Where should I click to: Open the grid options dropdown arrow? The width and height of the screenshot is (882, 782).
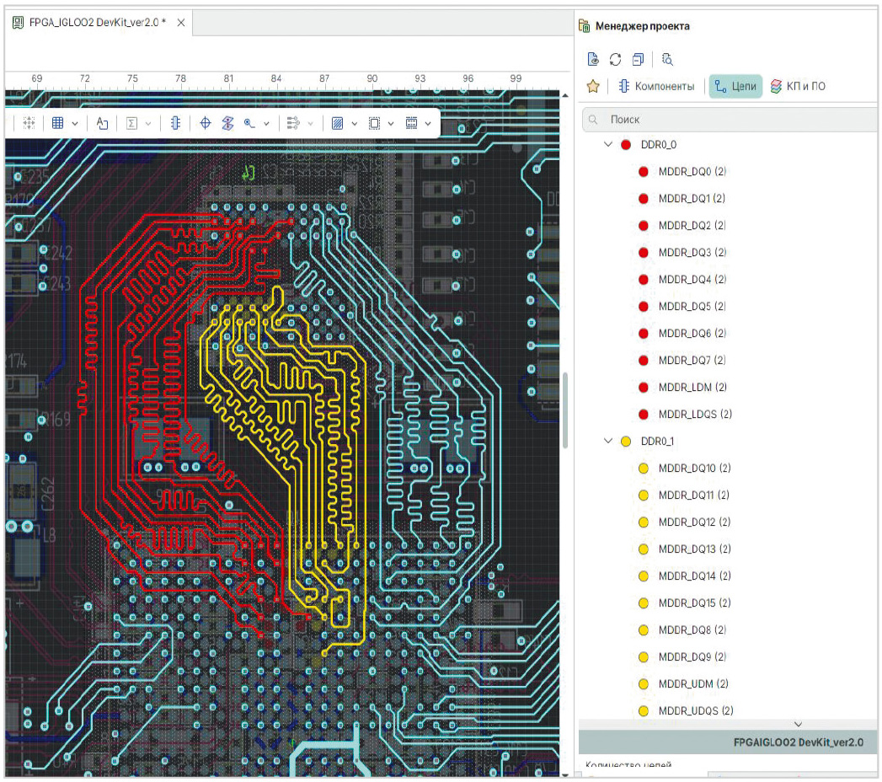(76, 124)
